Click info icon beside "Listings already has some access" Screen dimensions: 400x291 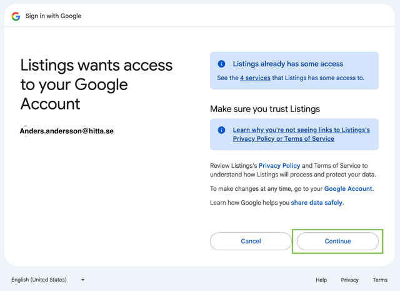click(x=221, y=64)
